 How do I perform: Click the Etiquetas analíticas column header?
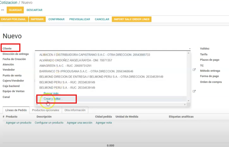click(x=181, y=117)
